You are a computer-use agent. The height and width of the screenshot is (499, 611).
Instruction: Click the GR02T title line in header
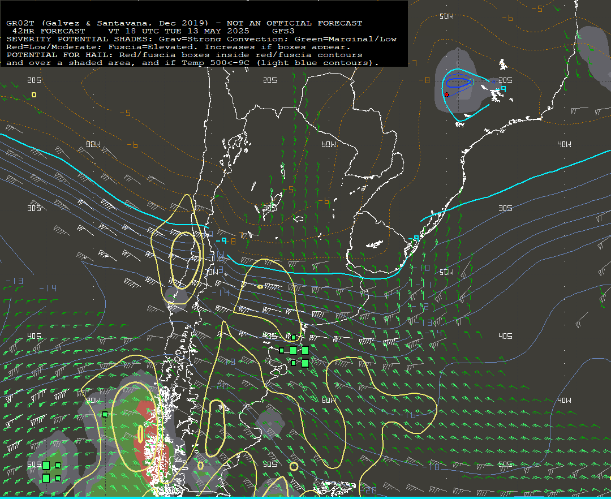[184, 23]
